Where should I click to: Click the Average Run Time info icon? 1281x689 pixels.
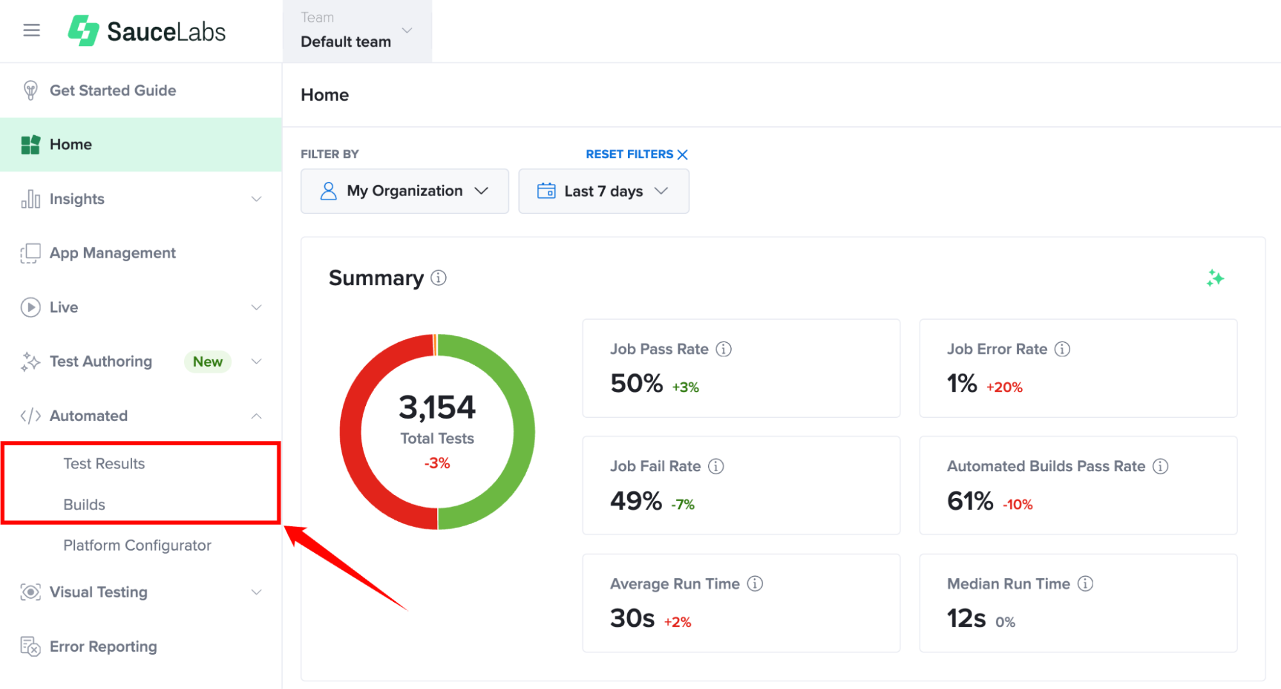point(756,584)
